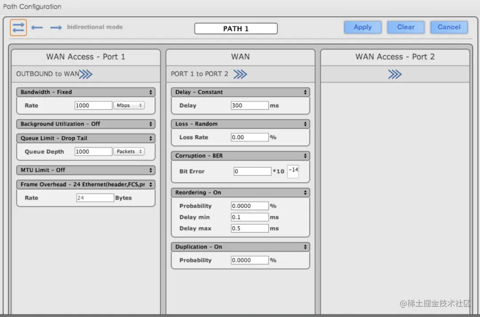
Task: Select the right arrow direction icon
Action: tap(56, 27)
